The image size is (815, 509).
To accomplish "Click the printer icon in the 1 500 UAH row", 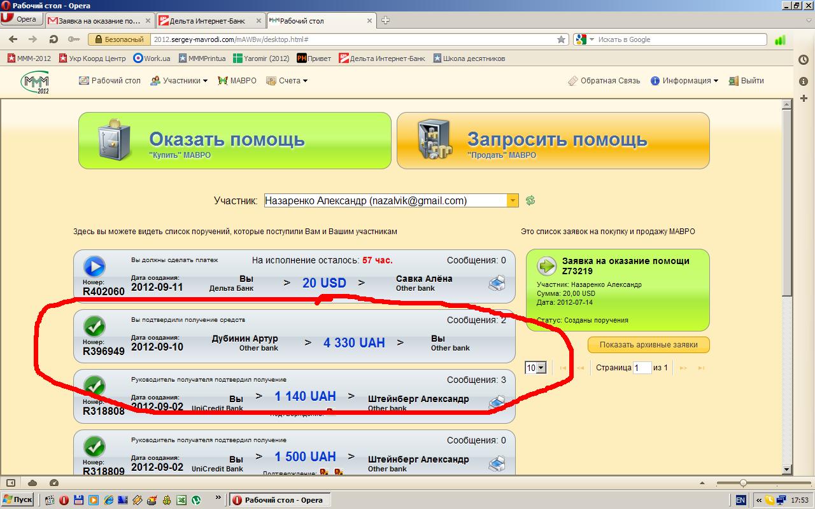I will [x=497, y=463].
